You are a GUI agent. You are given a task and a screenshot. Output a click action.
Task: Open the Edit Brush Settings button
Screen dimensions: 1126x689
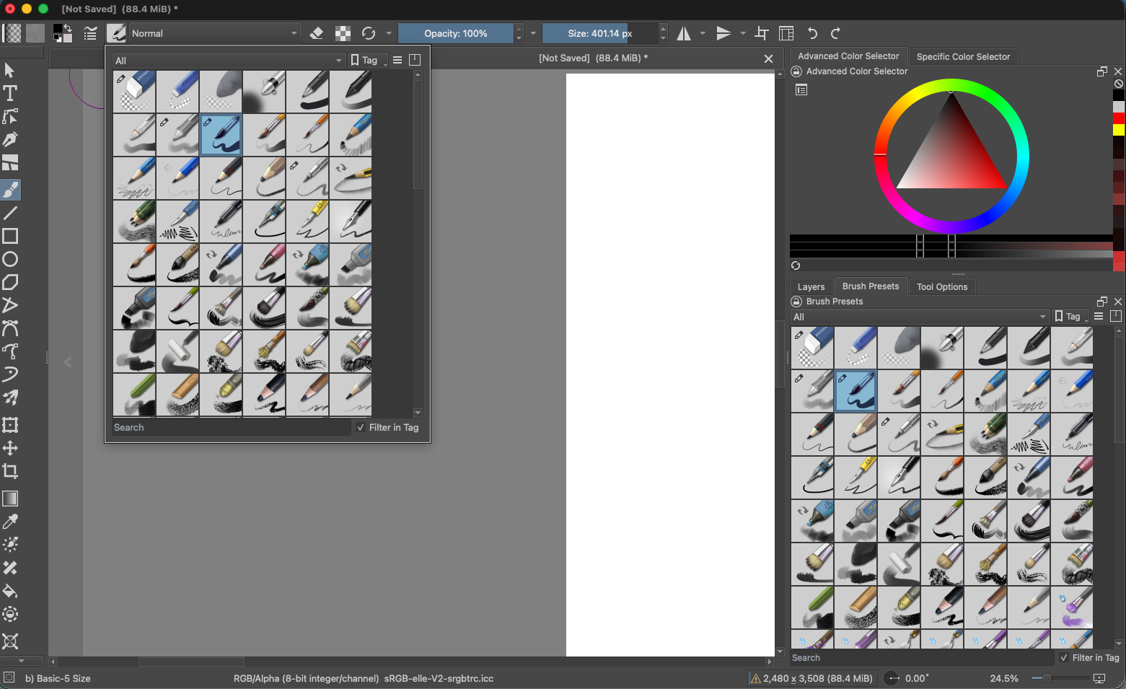coord(90,33)
